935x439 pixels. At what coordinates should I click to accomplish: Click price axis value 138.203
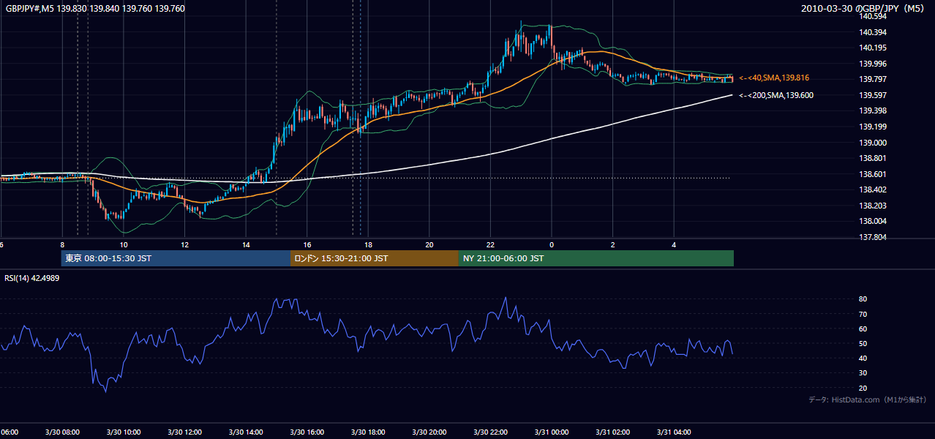(872, 206)
